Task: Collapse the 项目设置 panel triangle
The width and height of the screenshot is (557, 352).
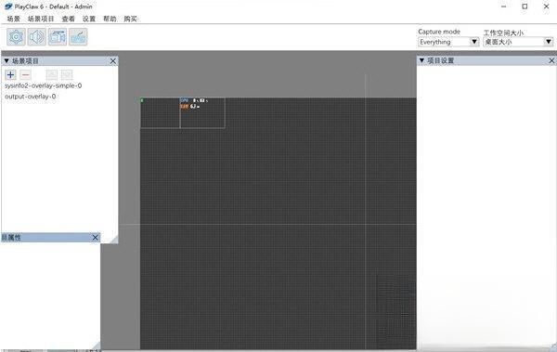Action: point(421,60)
